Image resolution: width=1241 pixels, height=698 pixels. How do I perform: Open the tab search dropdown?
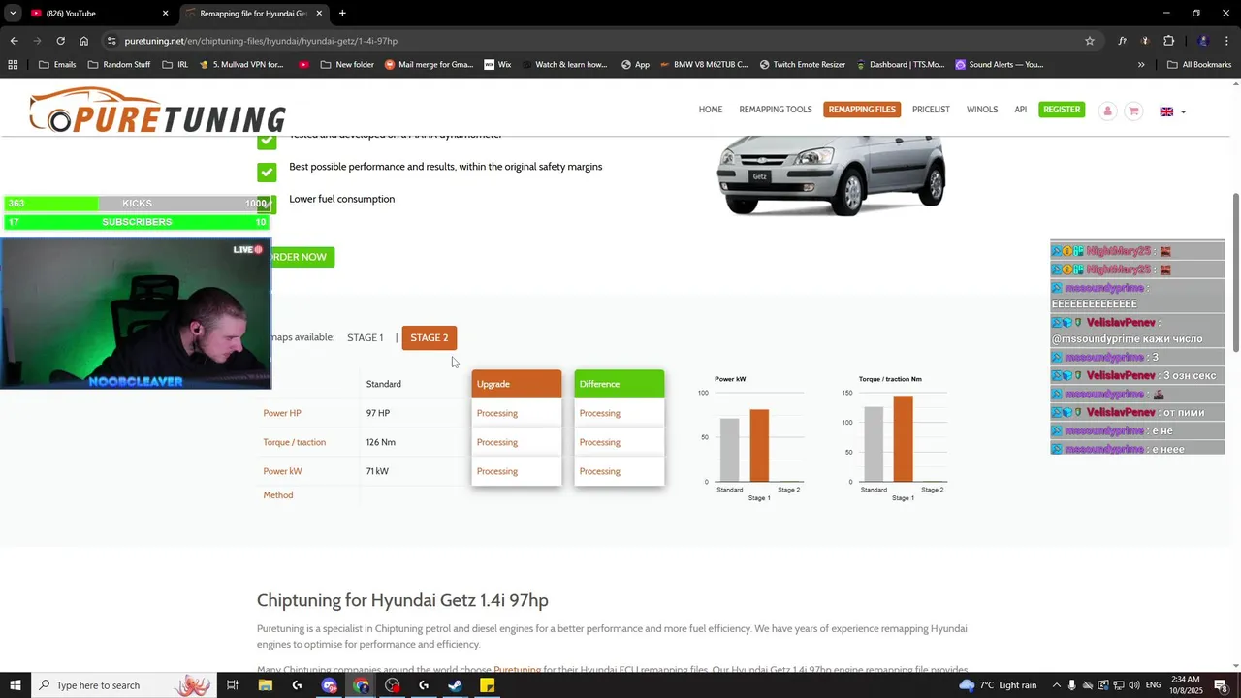(13, 14)
